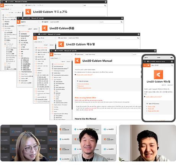Click large Cubism logo beside Chinese 手册 title
Image resolution: width=176 pixels, height=166 pixels.
[45, 28]
